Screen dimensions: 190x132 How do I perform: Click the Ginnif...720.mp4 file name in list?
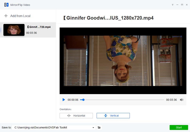pyautogui.click(x=39, y=27)
